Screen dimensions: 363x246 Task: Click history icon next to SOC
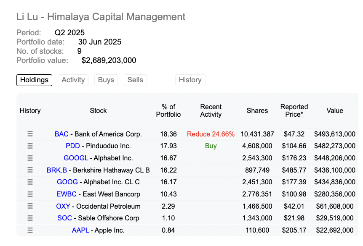pyautogui.click(x=30, y=218)
